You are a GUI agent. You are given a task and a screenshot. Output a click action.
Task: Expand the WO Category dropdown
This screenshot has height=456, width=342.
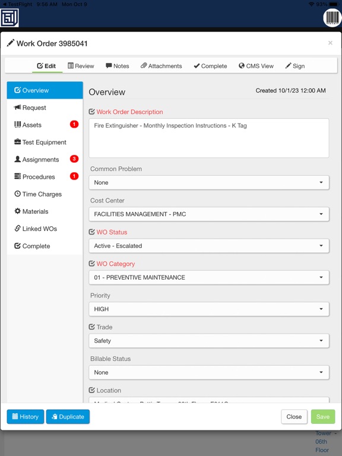click(x=209, y=278)
